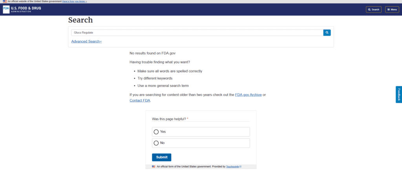Expand the Advanced Search options
Screen dimensions: 402x175
(86, 41)
